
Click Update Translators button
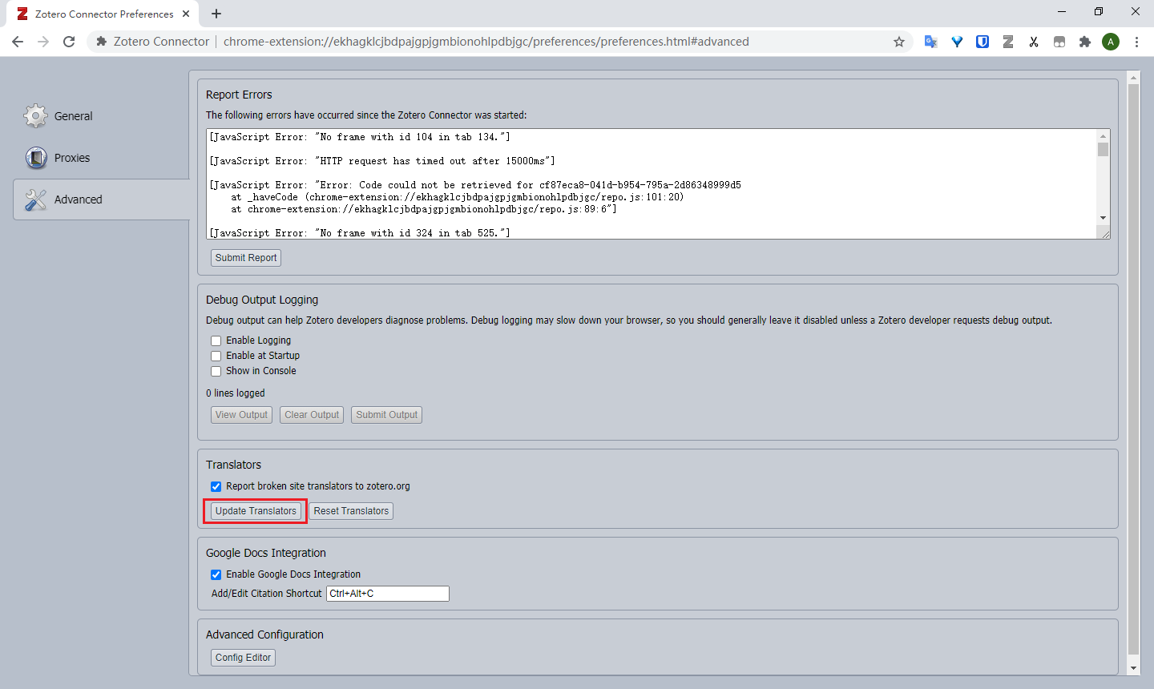pyautogui.click(x=256, y=511)
